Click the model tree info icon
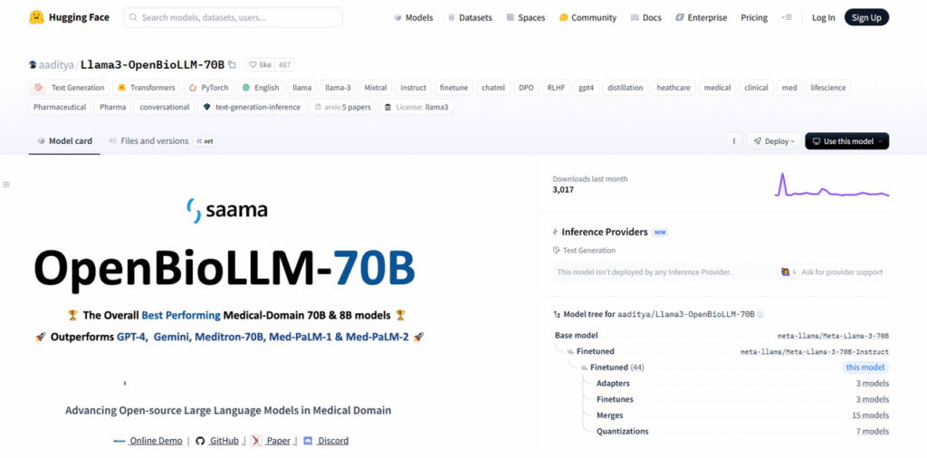The image size is (927, 458). [760, 314]
